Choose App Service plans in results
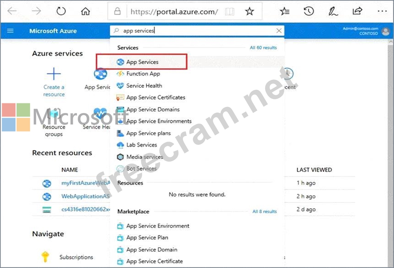Screen dimensions: 394x268 [x=148, y=133]
